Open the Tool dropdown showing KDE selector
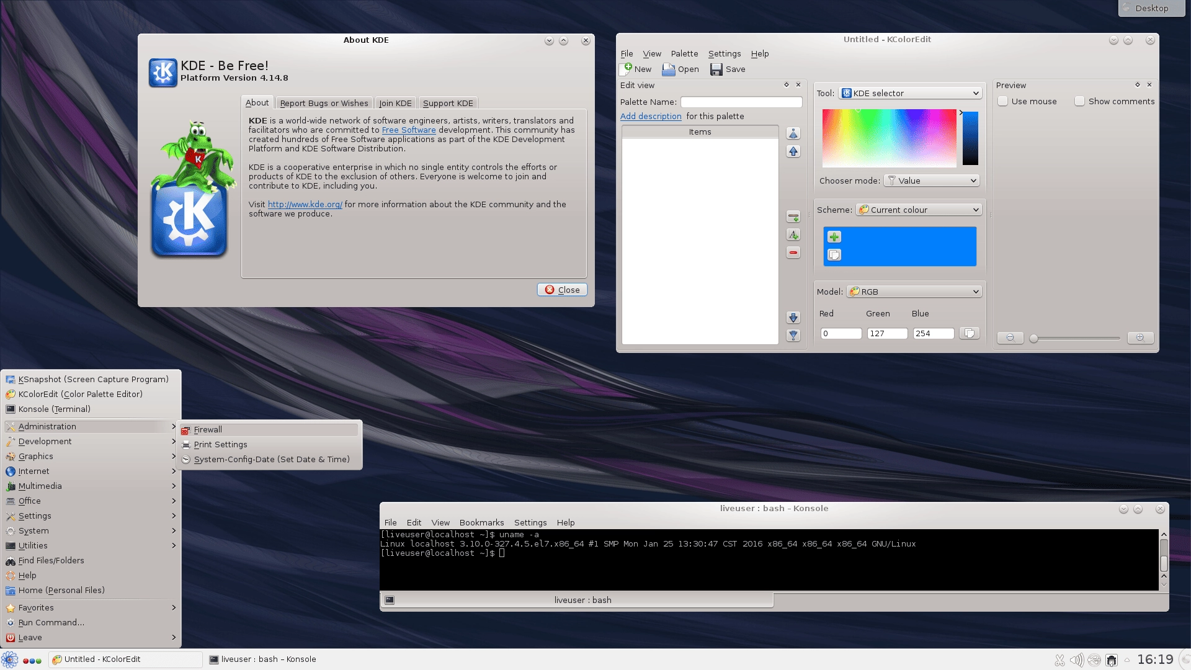This screenshot has width=1191, height=670. click(910, 93)
